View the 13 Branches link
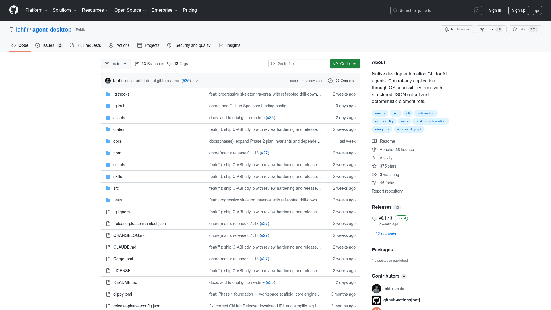Viewport: 551px width, 310px height. point(150,64)
